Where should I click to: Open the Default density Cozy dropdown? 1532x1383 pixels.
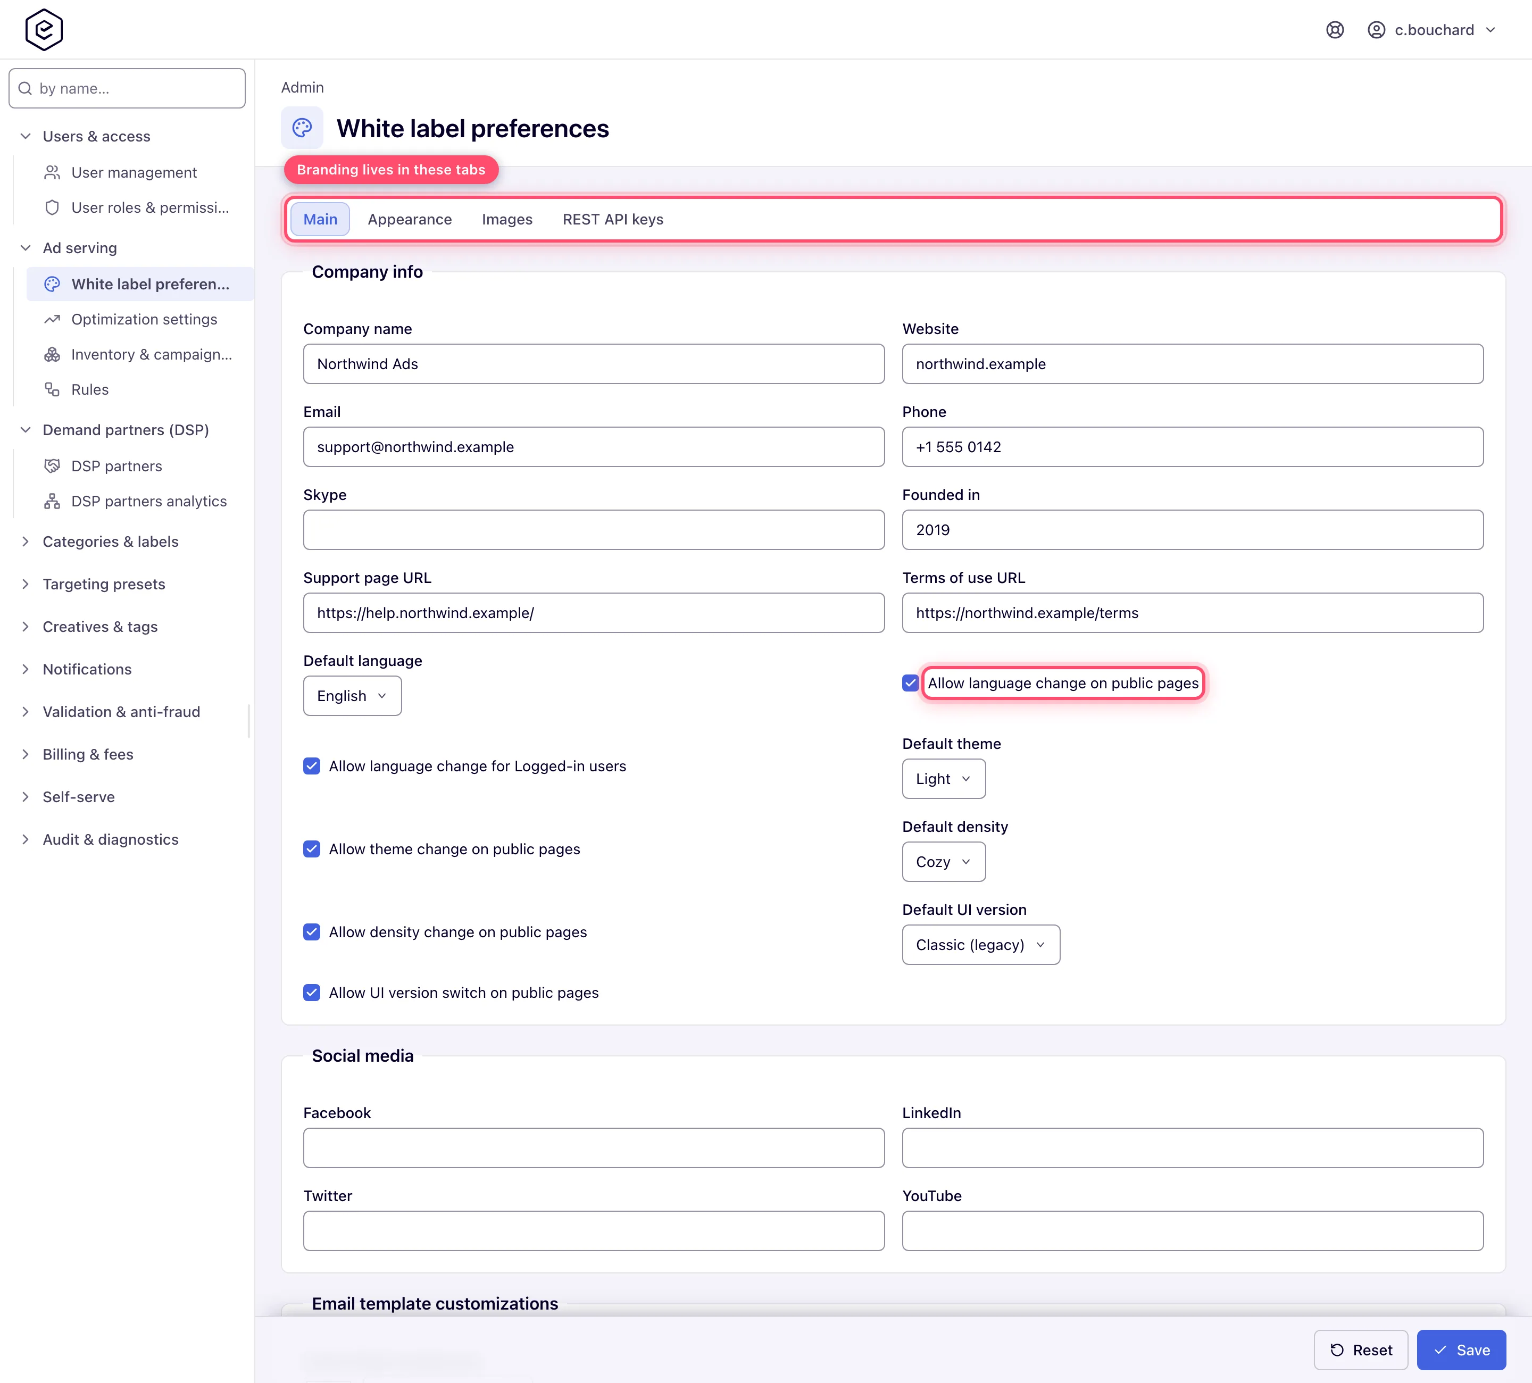[x=943, y=862]
